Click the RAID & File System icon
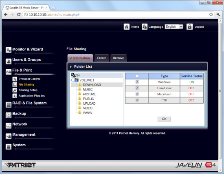 [x=9, y=105]
